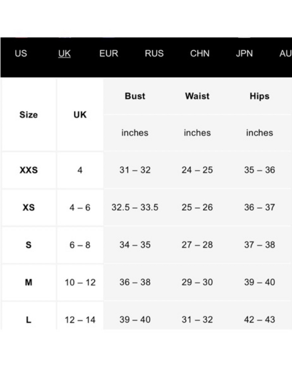292x365 pixels.
Task: Switch to CHN size chart
Action: 200,53
